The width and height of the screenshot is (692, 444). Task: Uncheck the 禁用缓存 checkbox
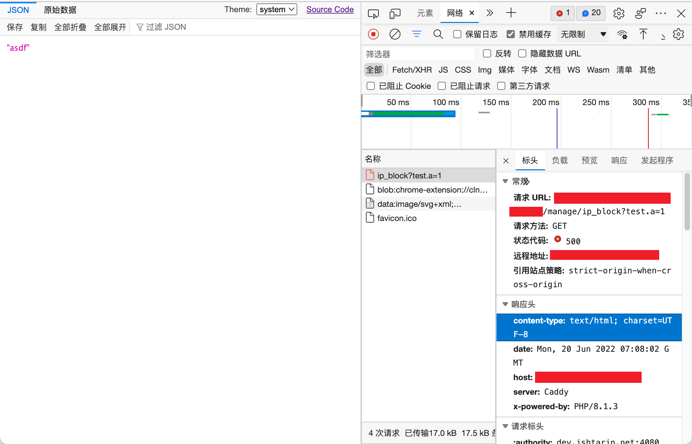[x=511, y=34]
